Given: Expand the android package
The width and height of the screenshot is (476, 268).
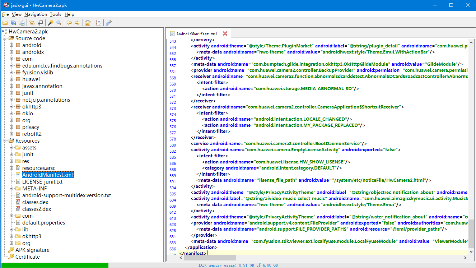Looking at the screenshot, I should click(11, 45).
